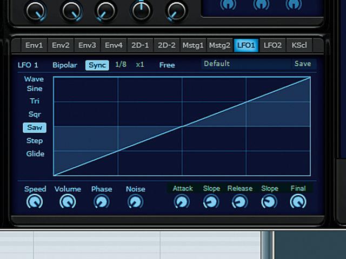The height and width of the screenshot is (259, 346).
Task: Select the active LFO1 tab
Action: pyautogui.click(x=246, y=45)
